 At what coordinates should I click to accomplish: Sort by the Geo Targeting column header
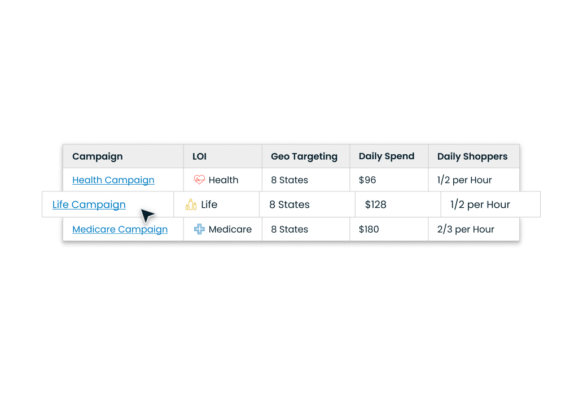click(304, 156)
